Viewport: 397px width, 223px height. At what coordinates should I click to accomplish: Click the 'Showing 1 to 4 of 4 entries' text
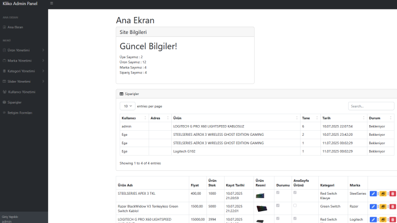pyautogui.click(x=140, y=163)
